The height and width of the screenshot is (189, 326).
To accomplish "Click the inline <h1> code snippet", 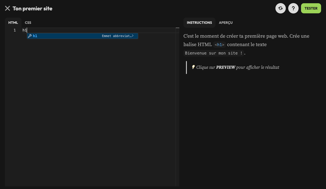I will pos(219,44).
